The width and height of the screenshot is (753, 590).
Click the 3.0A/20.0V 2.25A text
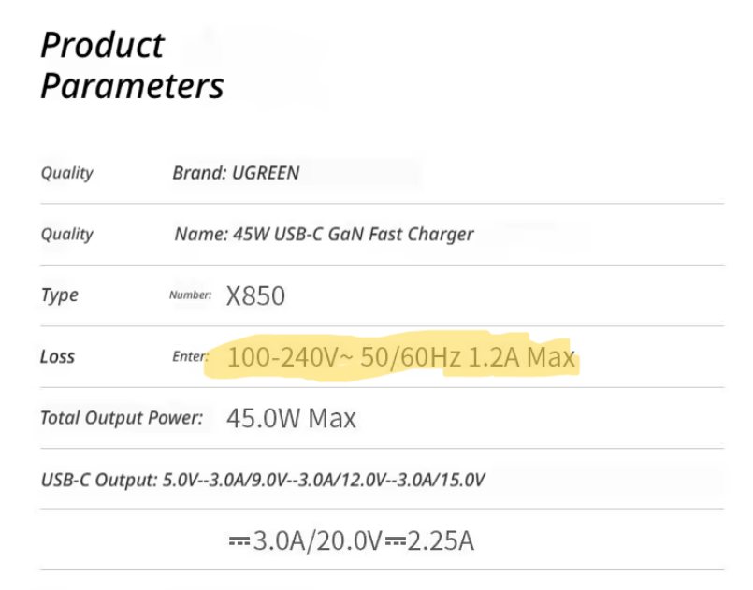352,540
